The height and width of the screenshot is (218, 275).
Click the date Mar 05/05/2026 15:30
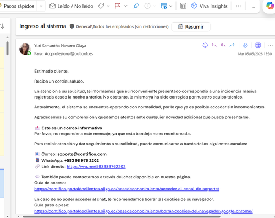tap(255, 54)
